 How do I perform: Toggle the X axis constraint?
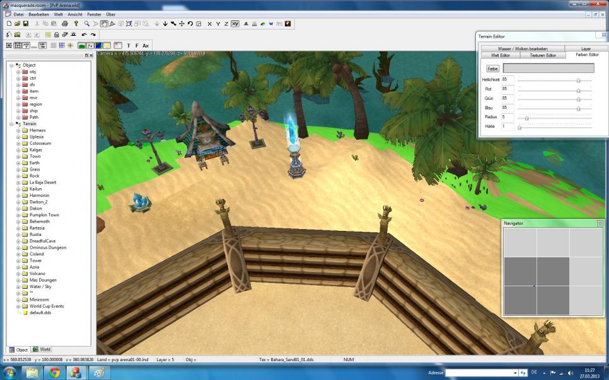coord(209,24)
